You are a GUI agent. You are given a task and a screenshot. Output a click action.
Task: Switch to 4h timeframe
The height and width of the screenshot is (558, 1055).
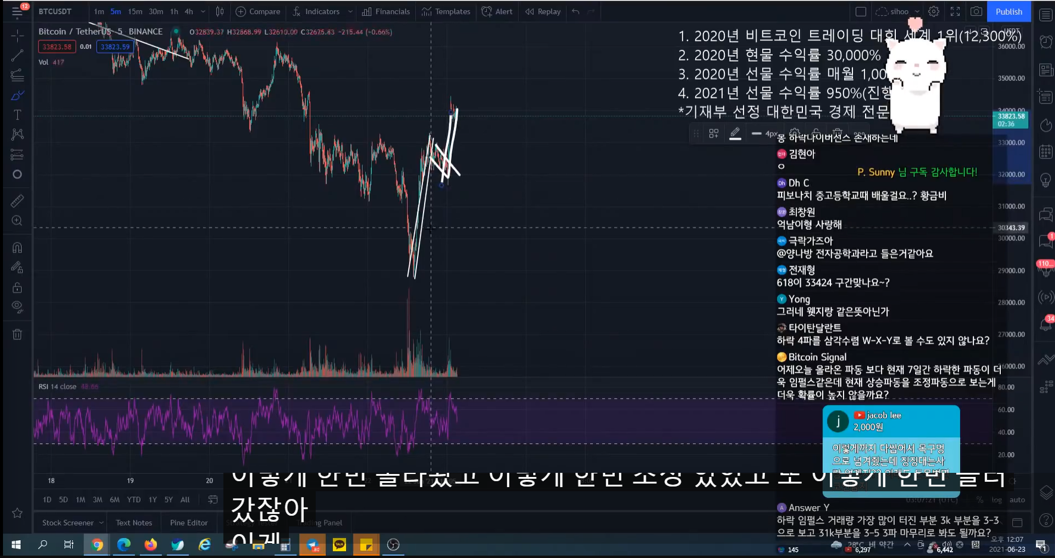(x=189, y=11)
